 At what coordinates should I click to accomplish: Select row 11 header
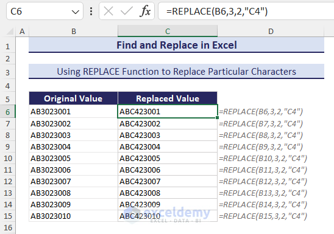coord(8,170)
